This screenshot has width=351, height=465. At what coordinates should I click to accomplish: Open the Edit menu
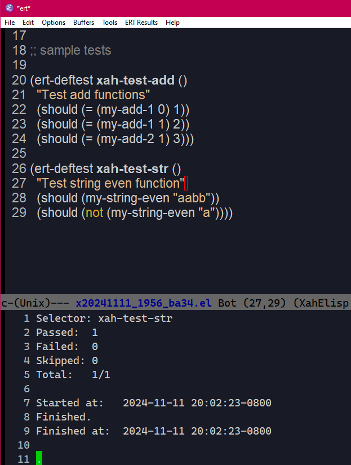[x=28, y=23]
